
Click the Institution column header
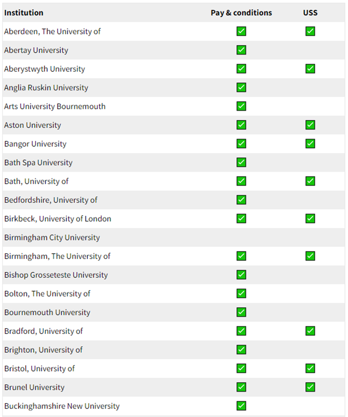coord(24,13)
